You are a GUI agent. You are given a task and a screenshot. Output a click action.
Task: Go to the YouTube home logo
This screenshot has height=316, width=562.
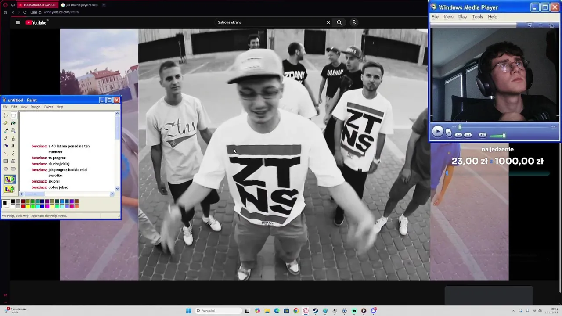pos(36,22)
